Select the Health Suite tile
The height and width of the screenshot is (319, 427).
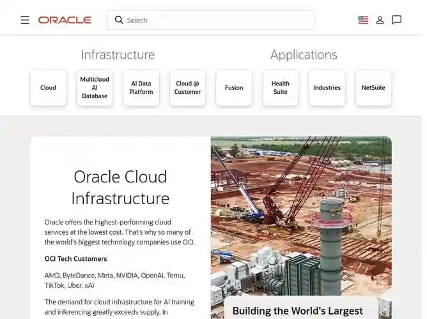click(x=280, y=88)
